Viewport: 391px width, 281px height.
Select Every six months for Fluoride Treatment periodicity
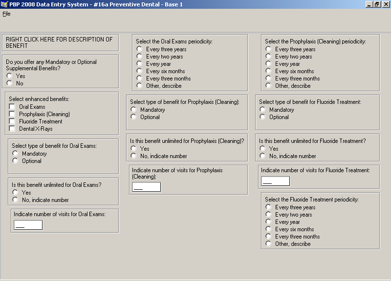click(268, 229)
